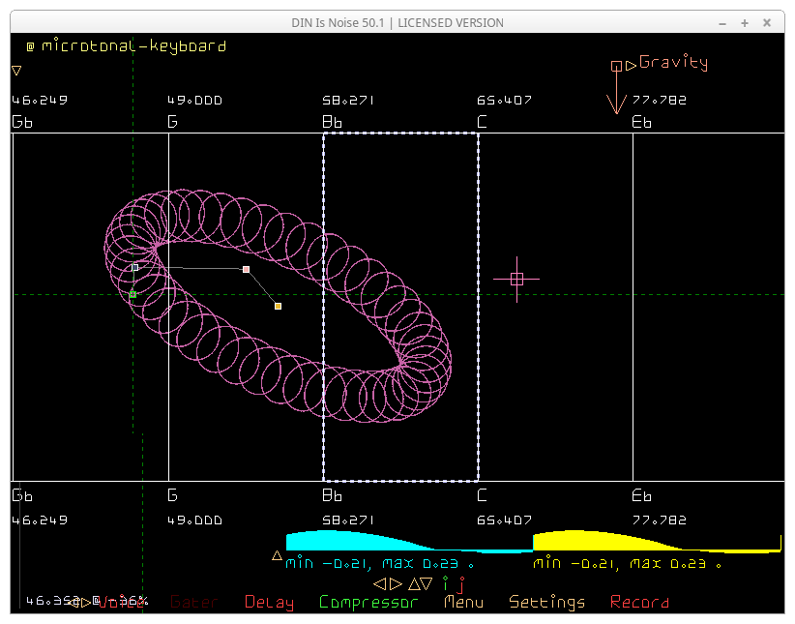
Task: Click the right arrow below the waveforms
Action: coord(396,583)
